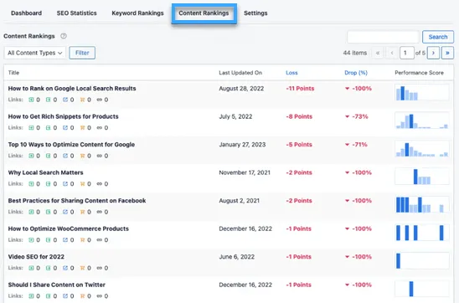Open post How to Optimize WooCommerce Products
The image size is (459, 303).
point(69,229)
